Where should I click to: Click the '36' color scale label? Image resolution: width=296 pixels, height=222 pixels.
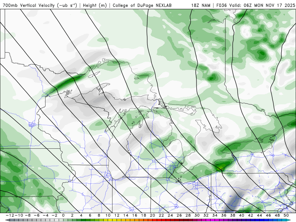pyautogui.click(x=224, y=215)
